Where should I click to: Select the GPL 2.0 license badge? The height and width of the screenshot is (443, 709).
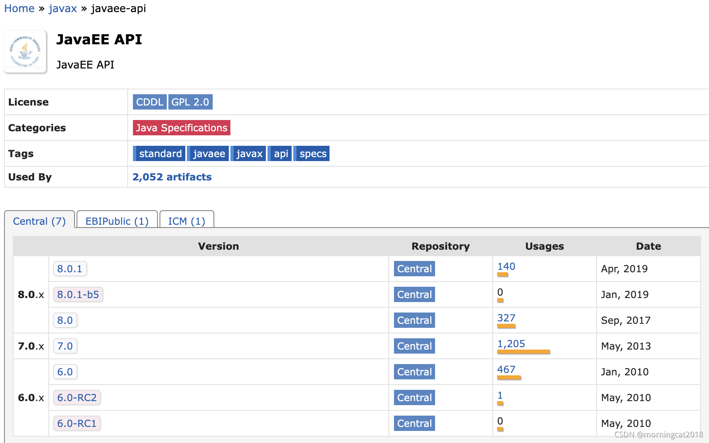tap(190, 102)
